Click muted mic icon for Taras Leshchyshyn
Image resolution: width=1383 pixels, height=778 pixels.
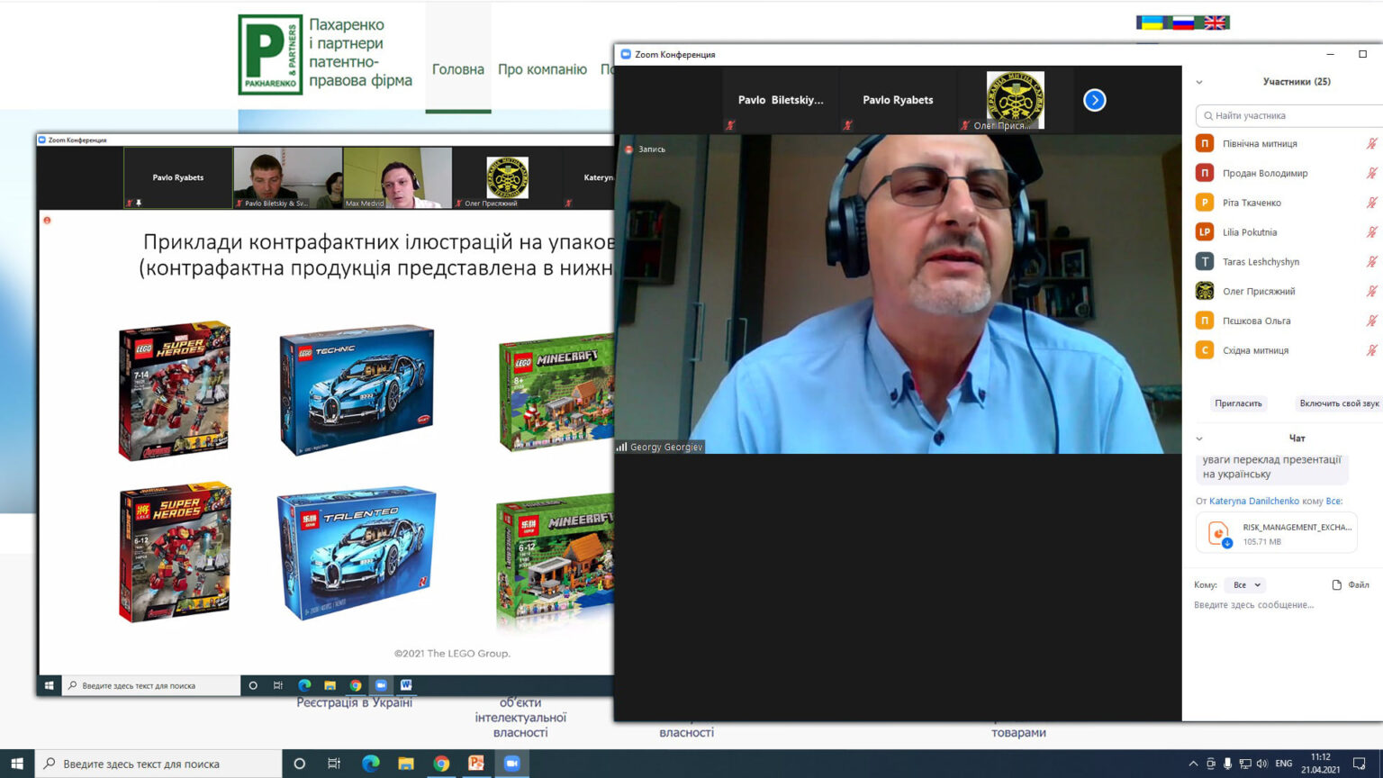[x=1371, y=262]
